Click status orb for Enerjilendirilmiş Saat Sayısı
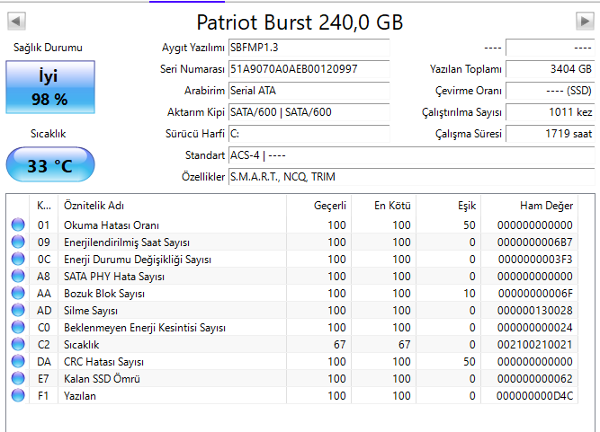This screenshot has height=432, width=600. pos(18,242)
